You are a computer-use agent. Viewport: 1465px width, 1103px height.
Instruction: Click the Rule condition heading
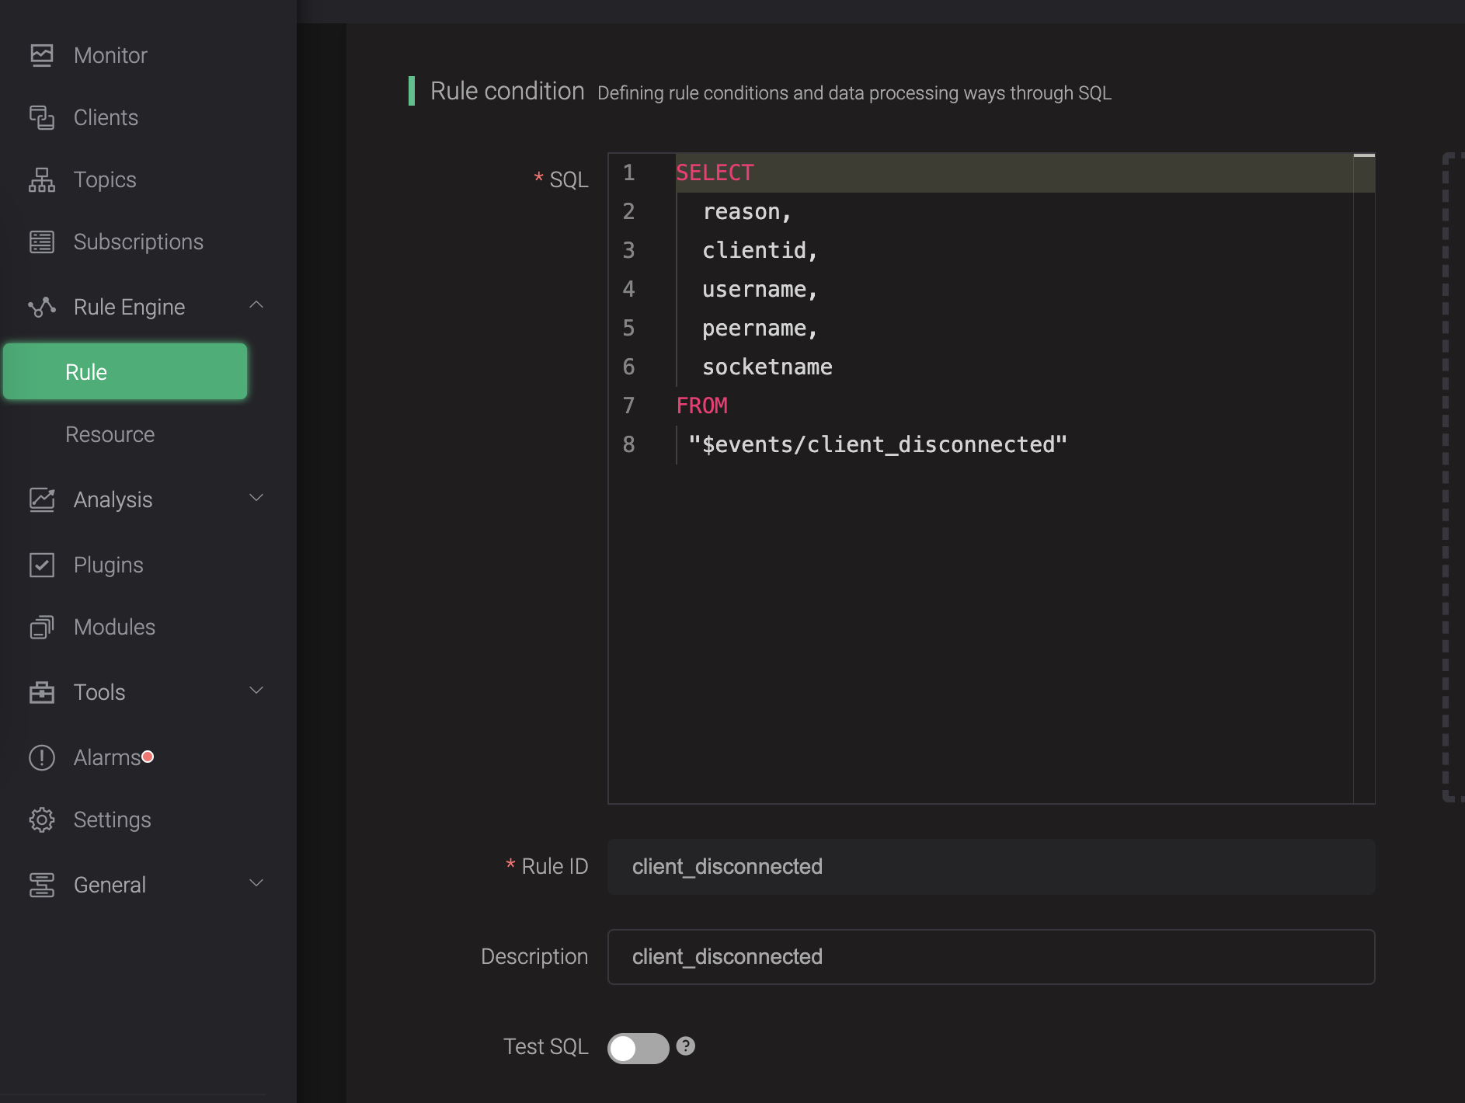pos(507,91)
